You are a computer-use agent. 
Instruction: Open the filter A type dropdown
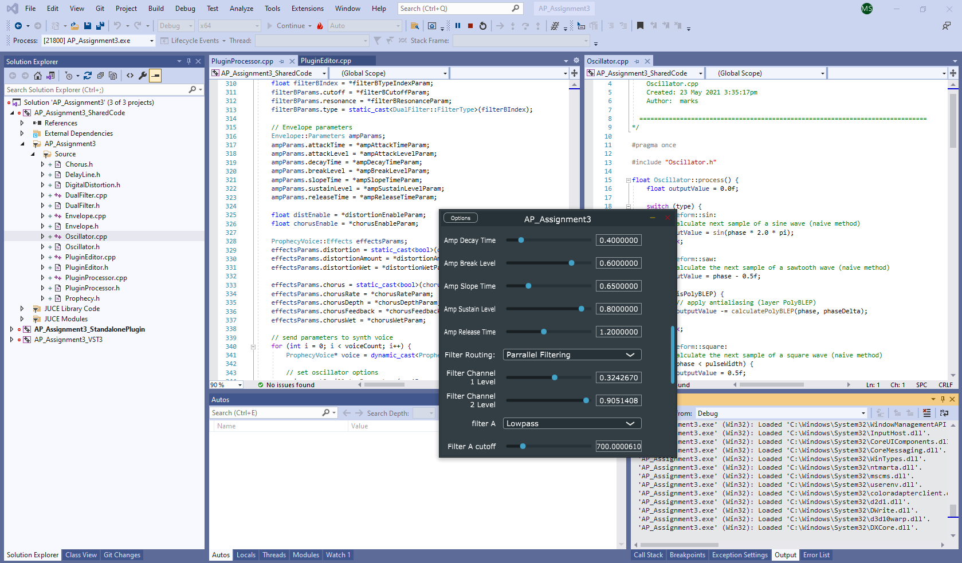click(x=572, y=424)
